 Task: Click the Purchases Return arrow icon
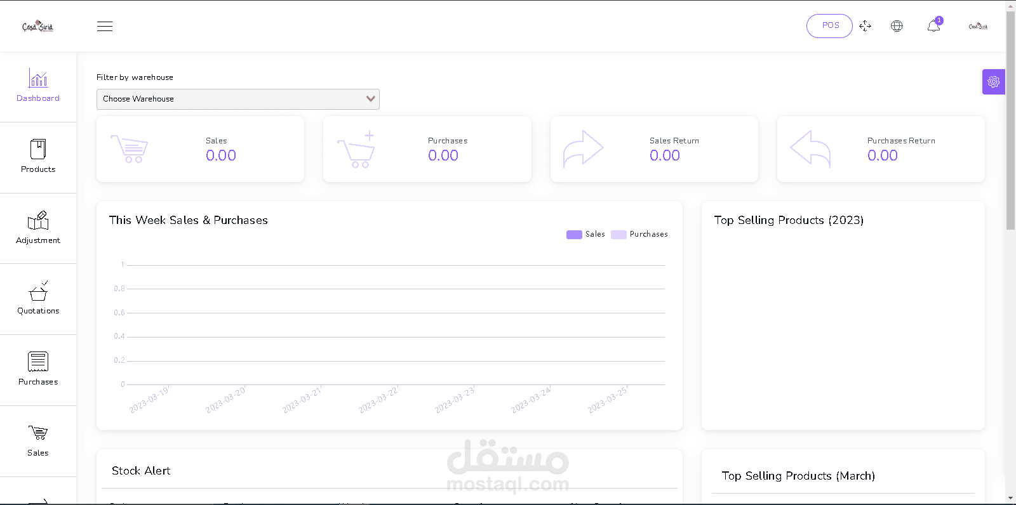coord(810,148)
